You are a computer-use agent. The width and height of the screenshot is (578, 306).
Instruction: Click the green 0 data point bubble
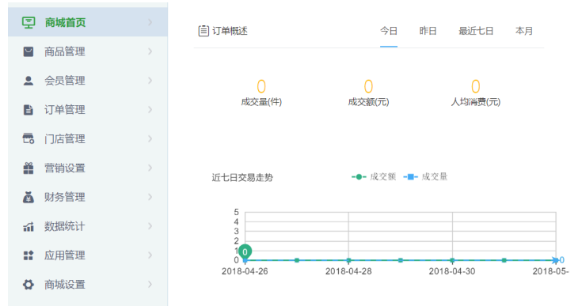tap(245, 251)
